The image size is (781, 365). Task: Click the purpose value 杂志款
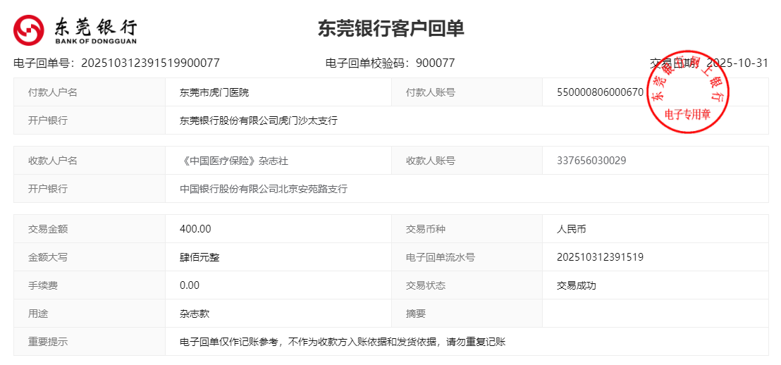click(195, 314)
